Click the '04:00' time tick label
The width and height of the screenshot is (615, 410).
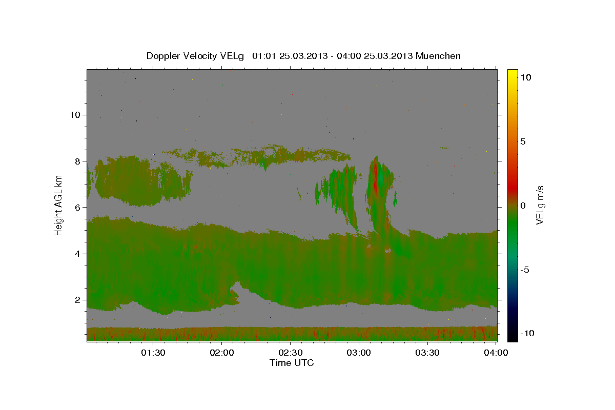[496, 353]
